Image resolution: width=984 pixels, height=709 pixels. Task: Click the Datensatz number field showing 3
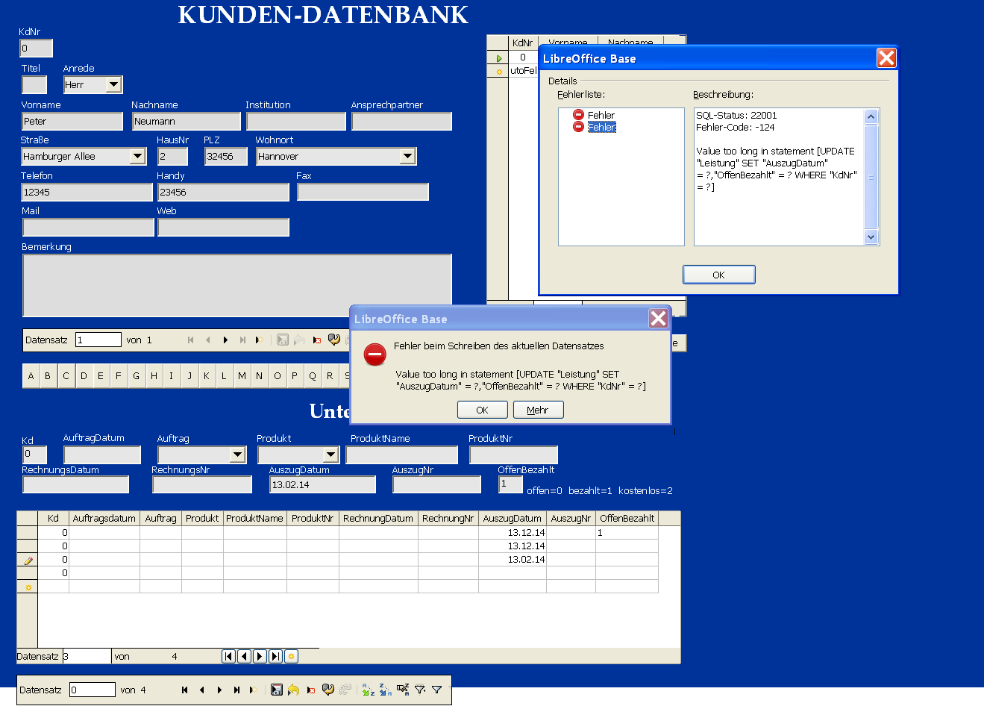coord(87,657)
